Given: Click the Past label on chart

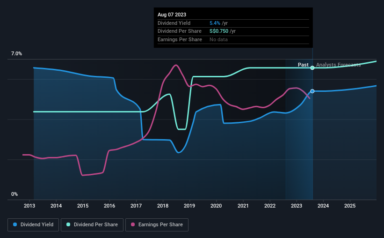Looking at the screenshot, I should [x=303, y=65].
